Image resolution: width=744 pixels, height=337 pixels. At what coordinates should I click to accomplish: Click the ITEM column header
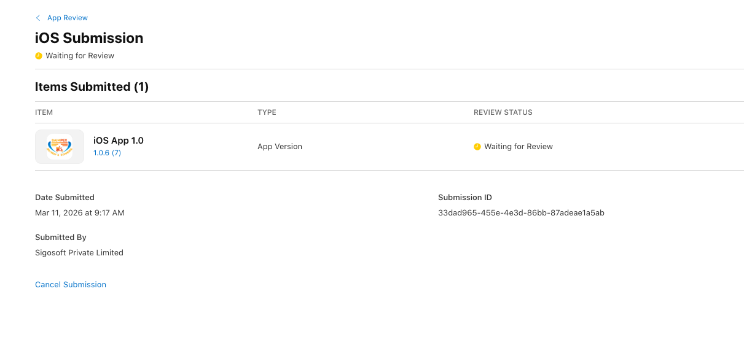tap(44, 112)
